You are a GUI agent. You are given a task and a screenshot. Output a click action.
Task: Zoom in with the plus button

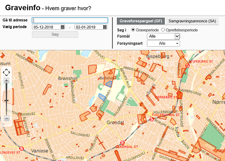pos(6,80)
